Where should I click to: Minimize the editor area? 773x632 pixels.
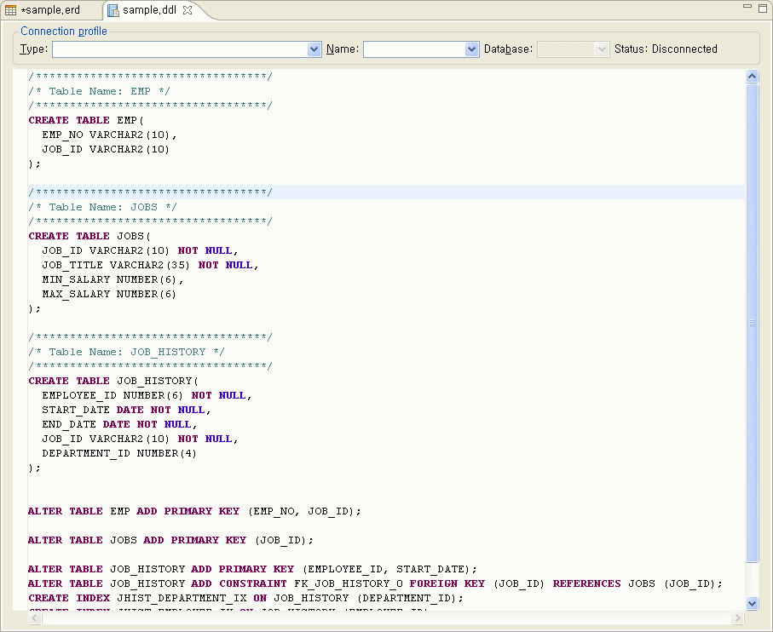(x=747, y=7)
